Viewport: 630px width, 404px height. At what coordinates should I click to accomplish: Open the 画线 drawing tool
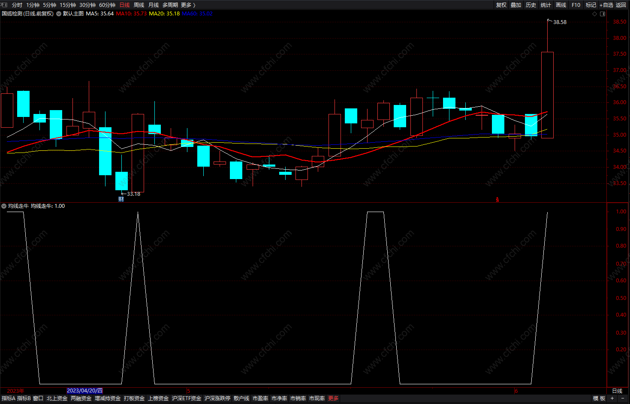click(x=561, y=5)
